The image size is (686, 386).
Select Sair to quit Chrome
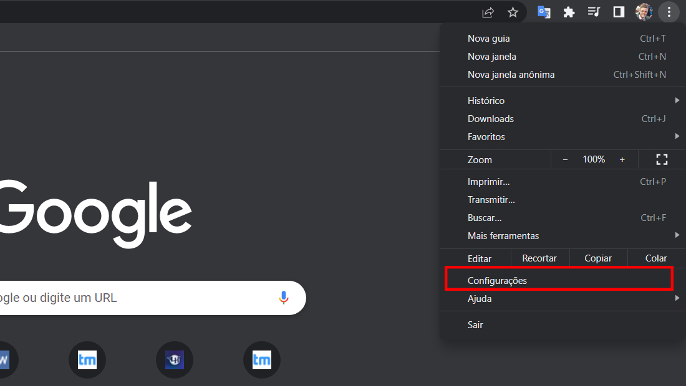click(x=562, y=325)
